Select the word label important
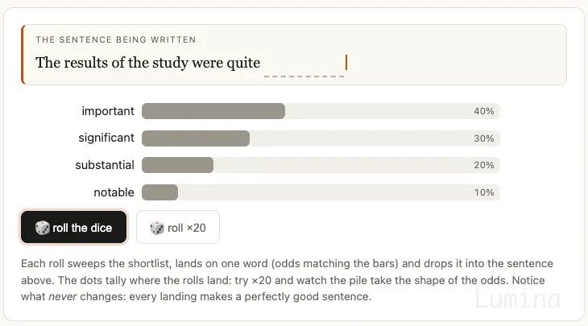Screen dimensions: 588x326 coord(108,111)
